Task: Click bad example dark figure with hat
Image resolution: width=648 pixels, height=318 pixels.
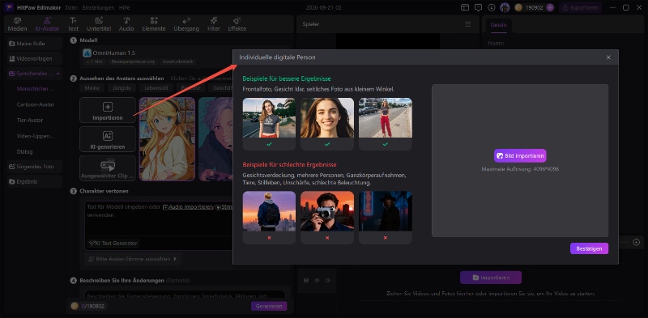Action: coord(386,210)
